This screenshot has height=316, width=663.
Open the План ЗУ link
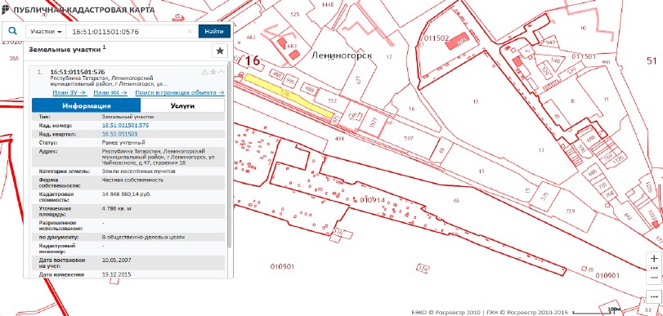click(69, 92)
